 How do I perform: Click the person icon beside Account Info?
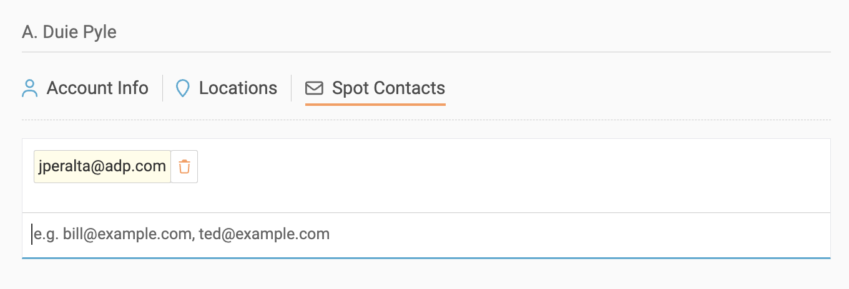tap(29, 88)
